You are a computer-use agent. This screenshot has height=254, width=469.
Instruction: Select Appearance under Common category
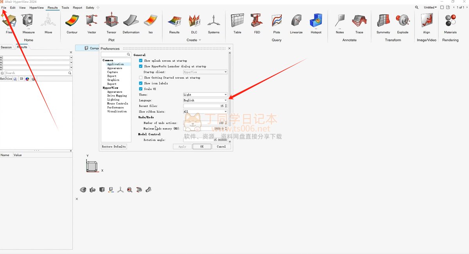pyautogui.click(x=115, y=68)
